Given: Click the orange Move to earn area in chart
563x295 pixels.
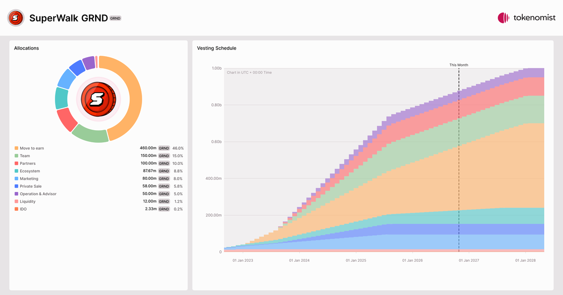Looking at the screenshot, I should pos(422,187).
